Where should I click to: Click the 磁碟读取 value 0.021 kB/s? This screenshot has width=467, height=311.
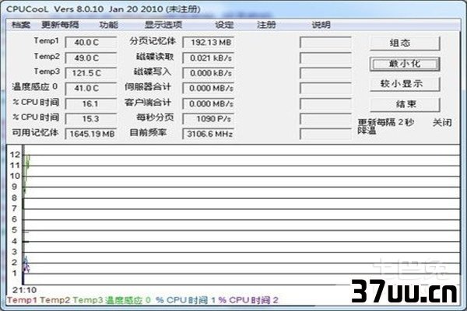pyautogui.click(x=208, y=58)
